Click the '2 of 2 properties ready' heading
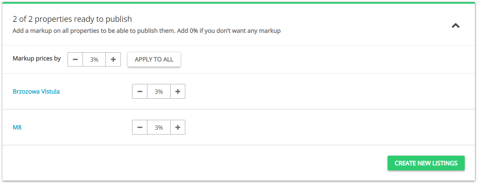The height and width of the screenshot is (183, 477). (x=72, y=19)
